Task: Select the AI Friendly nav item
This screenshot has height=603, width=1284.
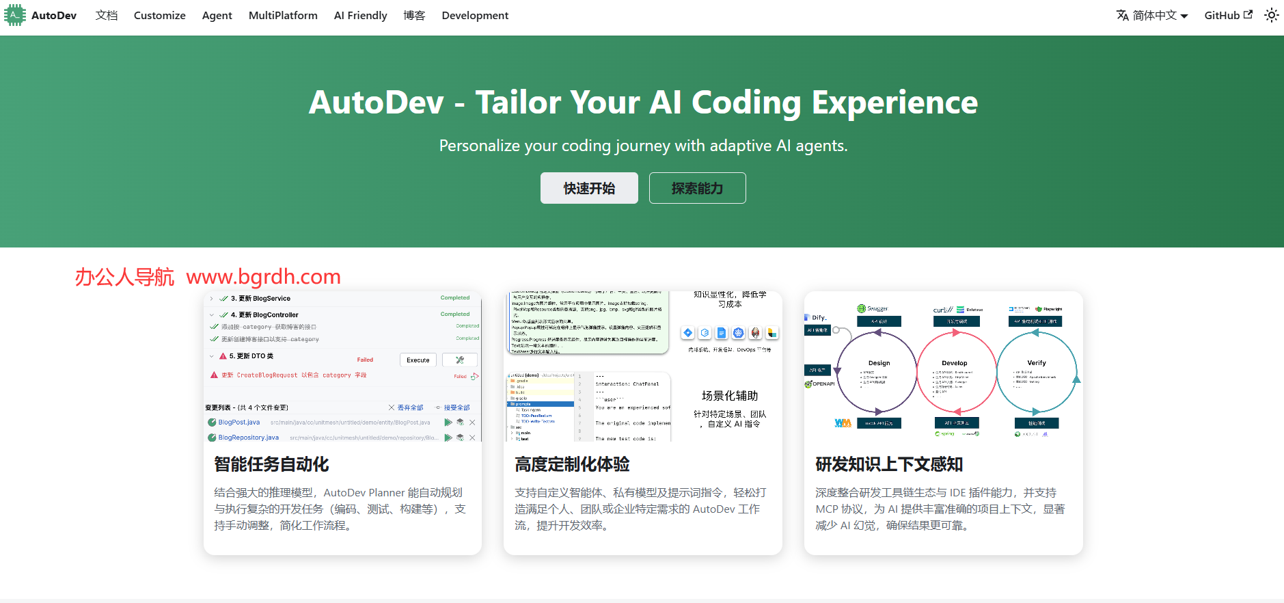Action: (360, 15)
